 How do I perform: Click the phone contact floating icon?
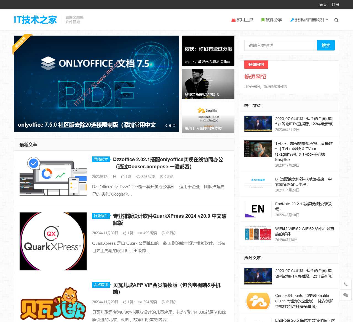[x=346, y=284]
